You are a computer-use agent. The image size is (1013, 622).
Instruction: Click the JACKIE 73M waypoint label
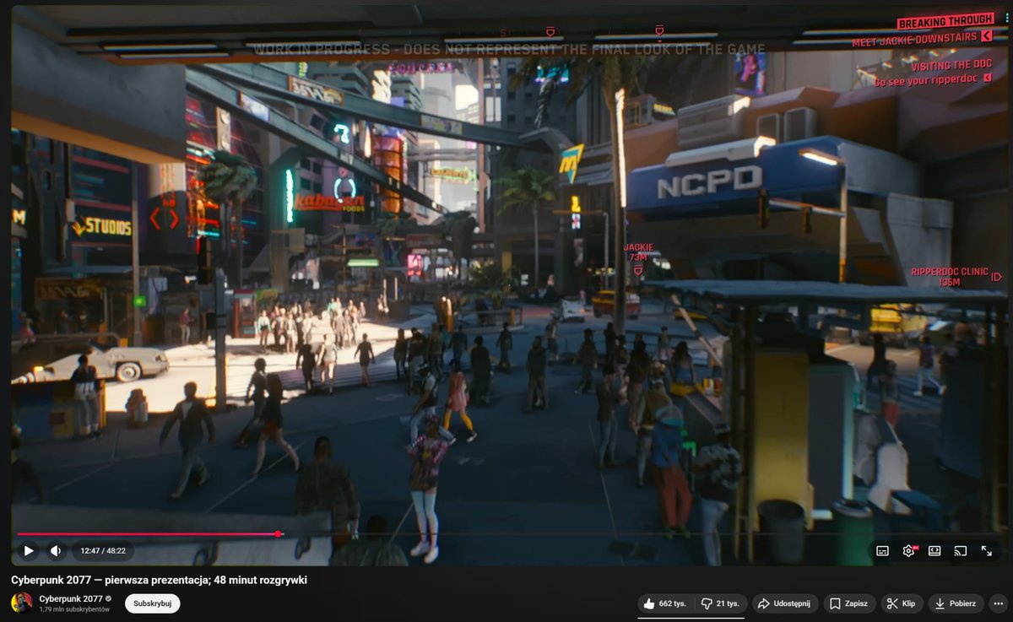point(638,252)
